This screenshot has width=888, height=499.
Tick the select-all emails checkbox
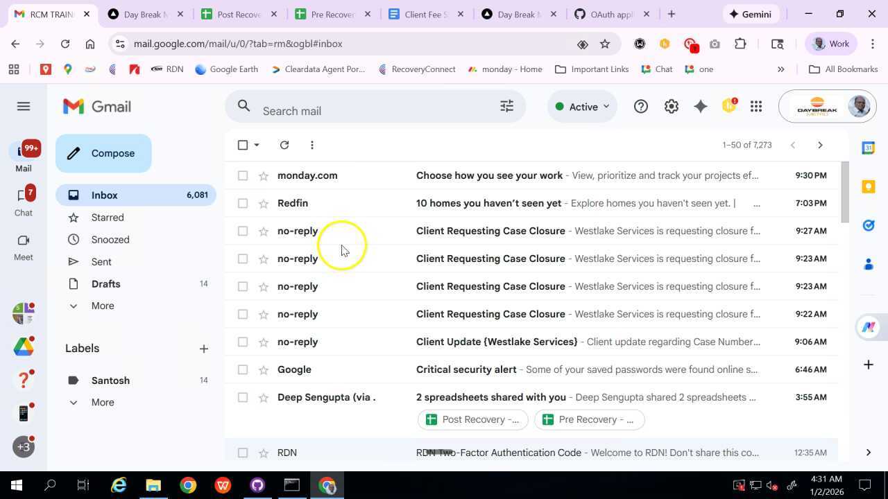(x=243, y=145)
